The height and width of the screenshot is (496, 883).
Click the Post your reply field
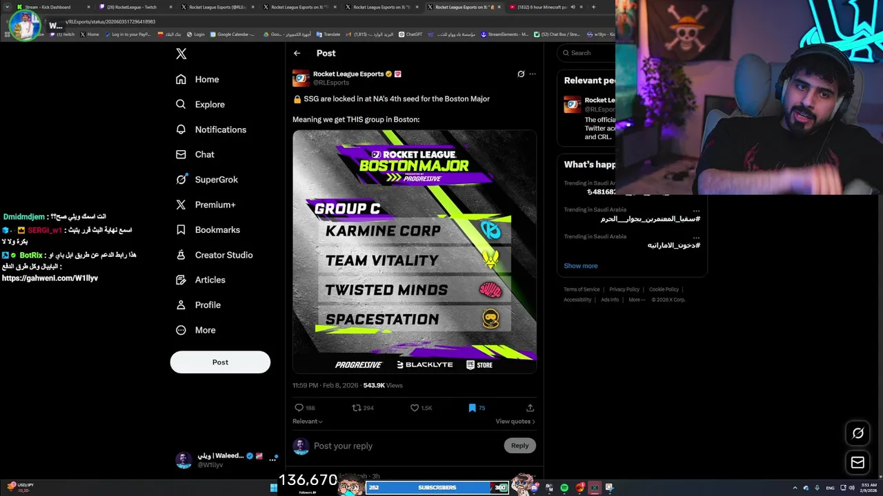(x=407, y=446)
